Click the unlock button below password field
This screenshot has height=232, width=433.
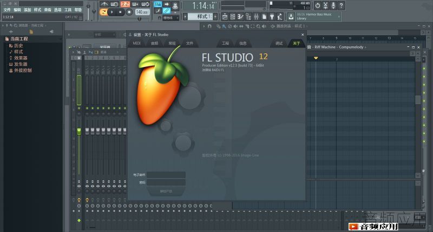(166, 192)
